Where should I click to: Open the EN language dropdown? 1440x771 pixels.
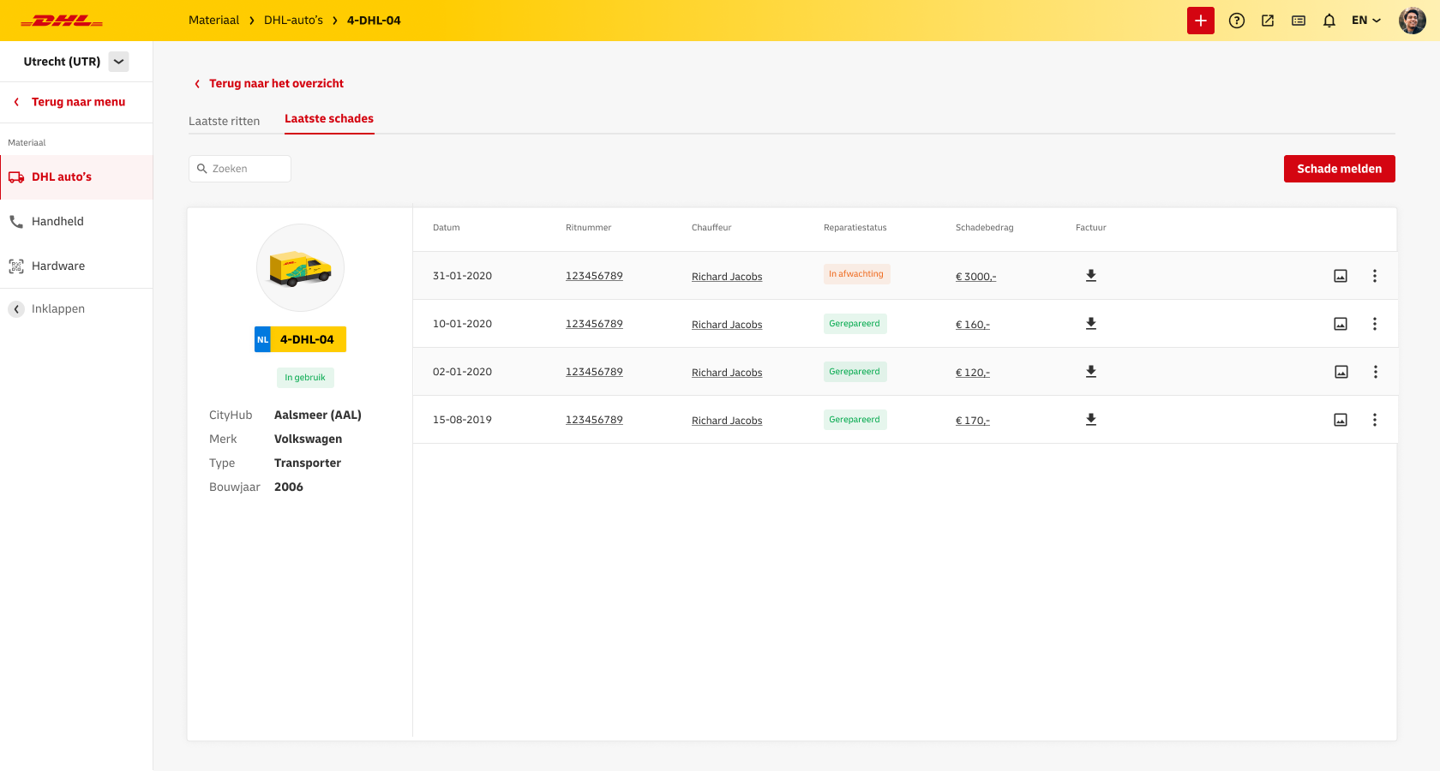click(x=1366, y=21)
